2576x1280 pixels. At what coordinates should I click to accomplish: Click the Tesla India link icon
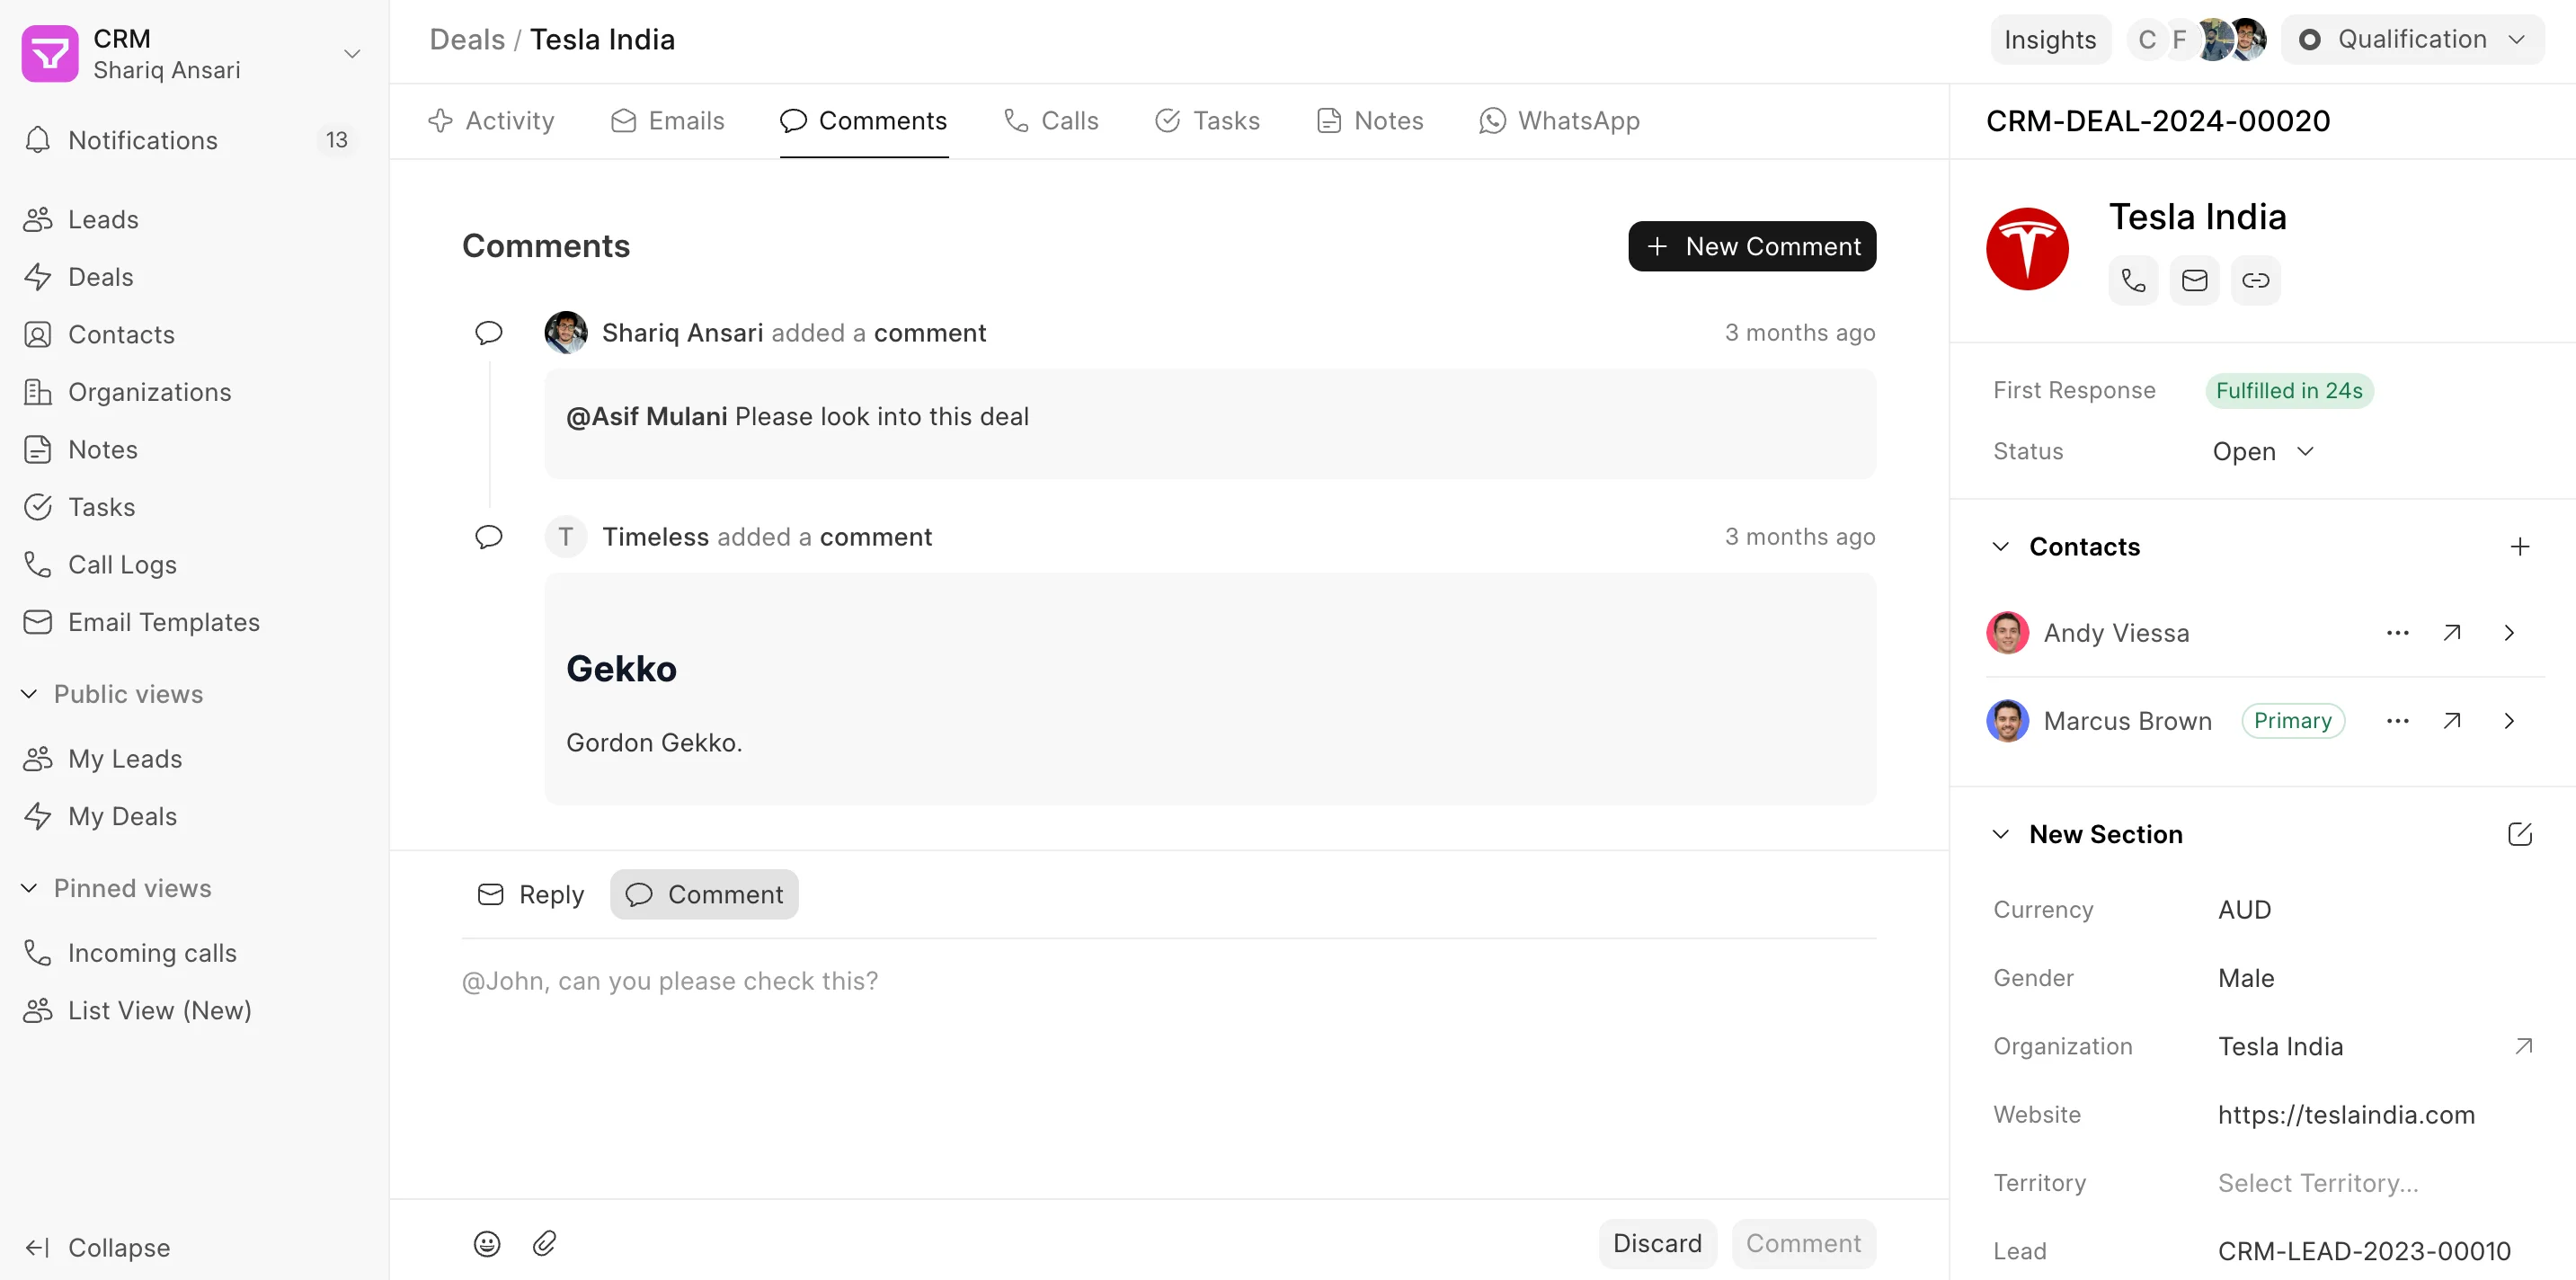[x=2255, y=280]
